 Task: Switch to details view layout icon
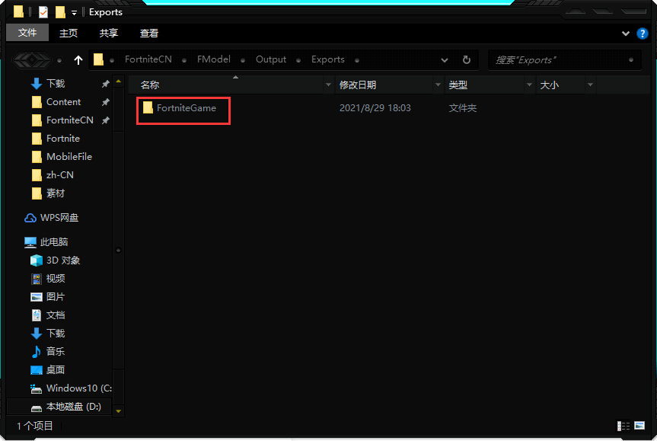[x=623, y=426]
